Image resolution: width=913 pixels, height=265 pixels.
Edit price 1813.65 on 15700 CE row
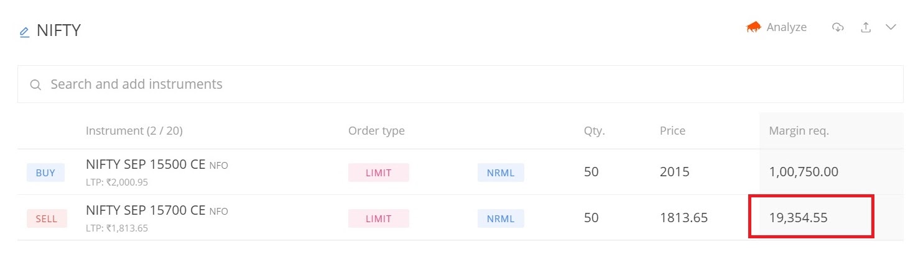pyautogui.click(x=684, y=218)
